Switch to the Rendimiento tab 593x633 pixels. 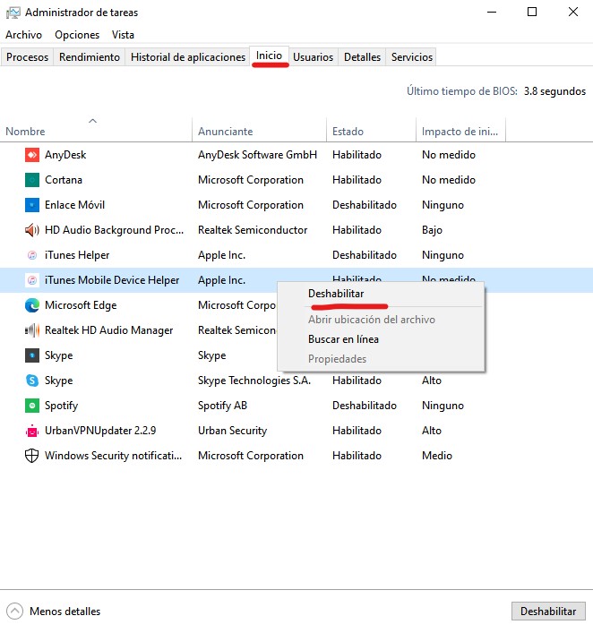90,57
